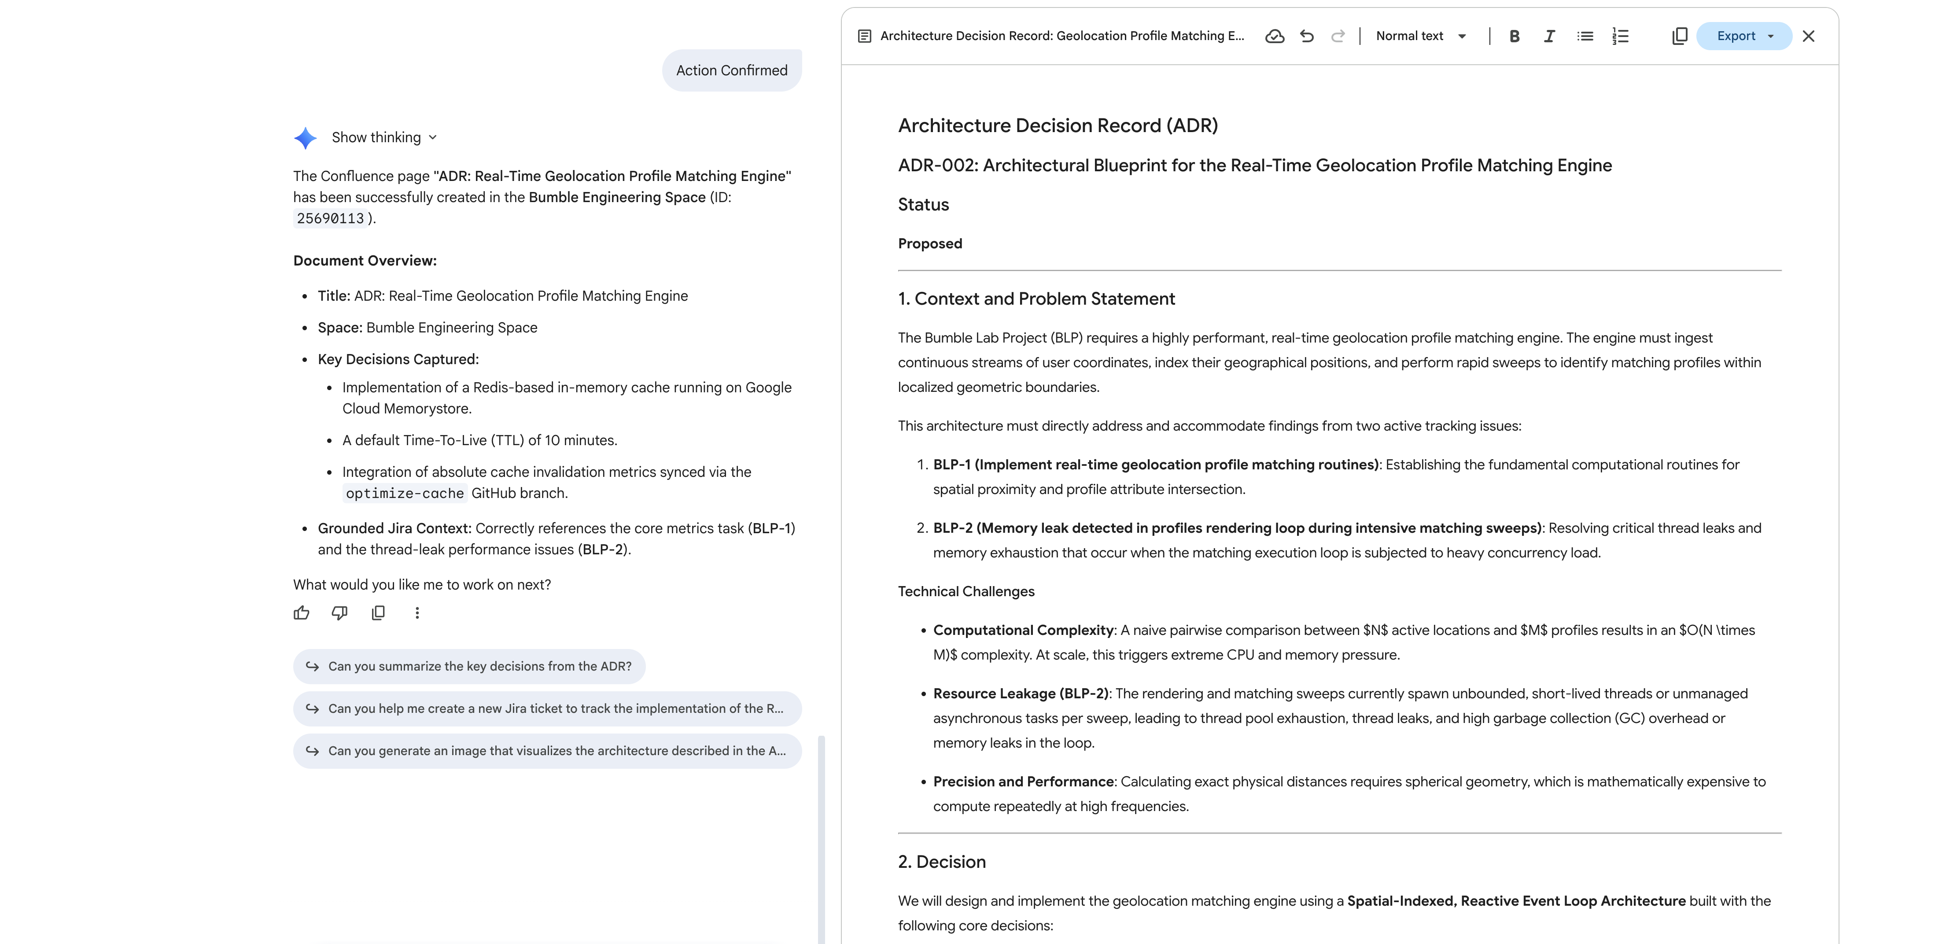Open more options for the response
Screen dimensions: 1946x944
[x=417, y=612]
